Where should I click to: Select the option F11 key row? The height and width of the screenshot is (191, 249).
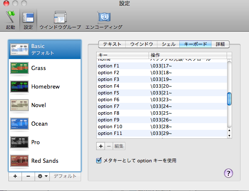(x=162, y=133)
